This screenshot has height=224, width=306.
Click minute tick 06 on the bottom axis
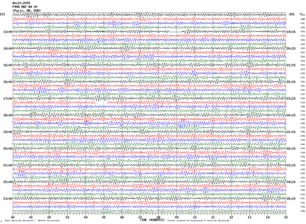click(122, 217)
